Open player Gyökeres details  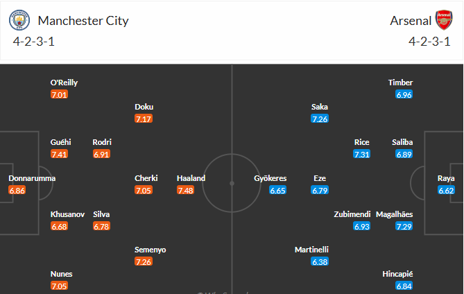tap(270, 178)
